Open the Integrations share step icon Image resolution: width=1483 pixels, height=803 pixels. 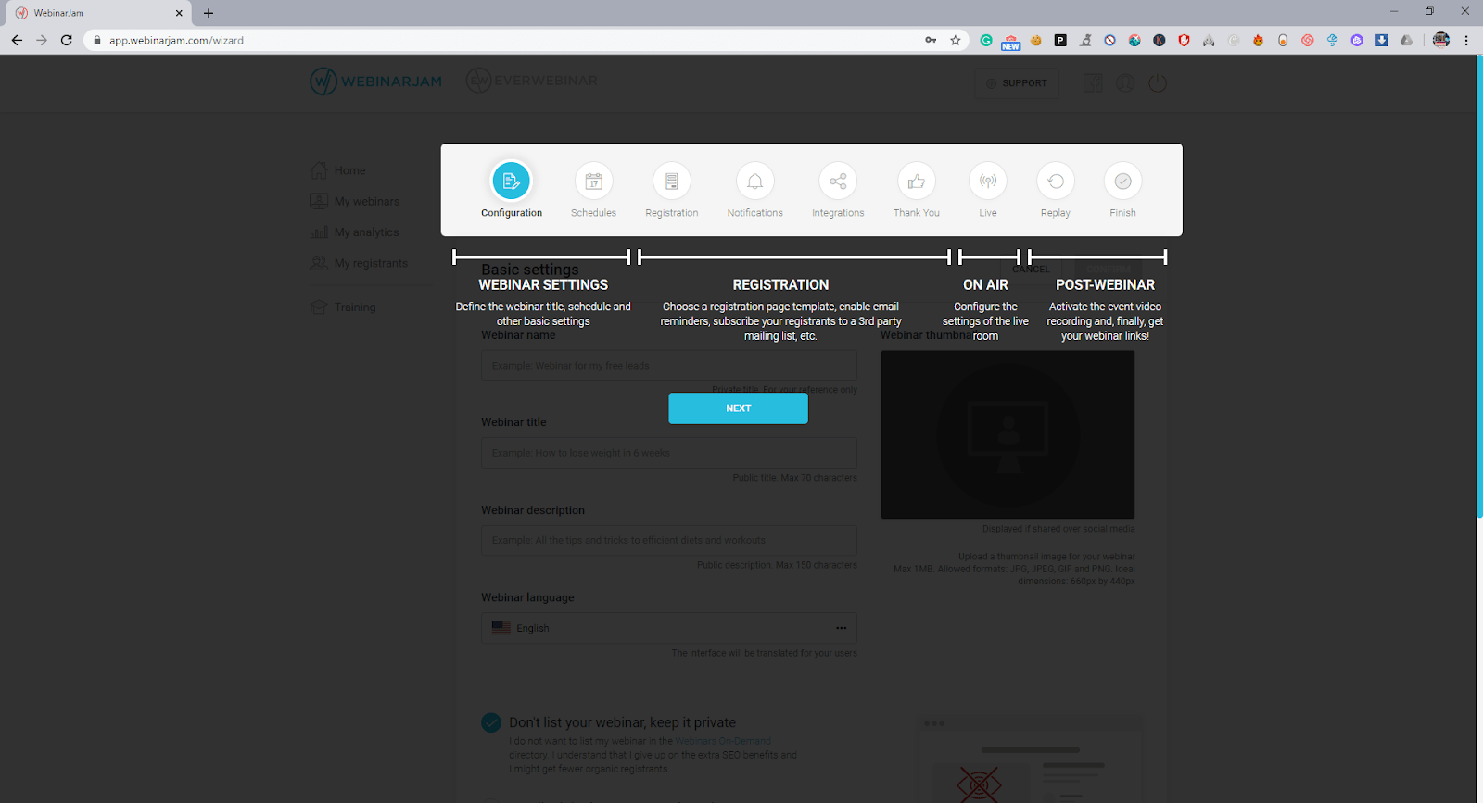coord(838,182)
